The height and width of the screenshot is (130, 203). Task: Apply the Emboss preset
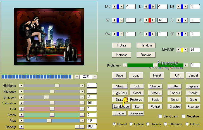175,93
